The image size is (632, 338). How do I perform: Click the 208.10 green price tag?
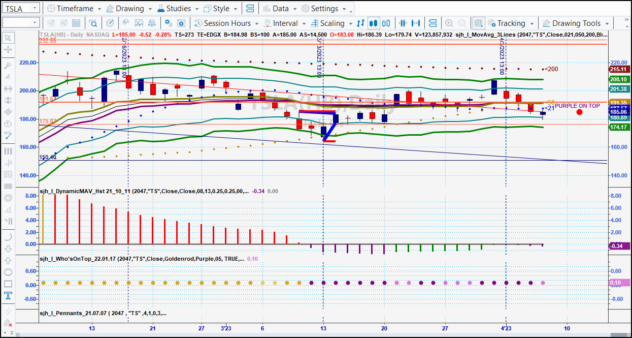coord(619,79)
